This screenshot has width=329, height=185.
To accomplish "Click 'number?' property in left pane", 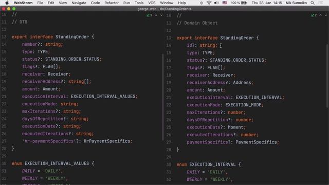I will [x=31, y=44].
